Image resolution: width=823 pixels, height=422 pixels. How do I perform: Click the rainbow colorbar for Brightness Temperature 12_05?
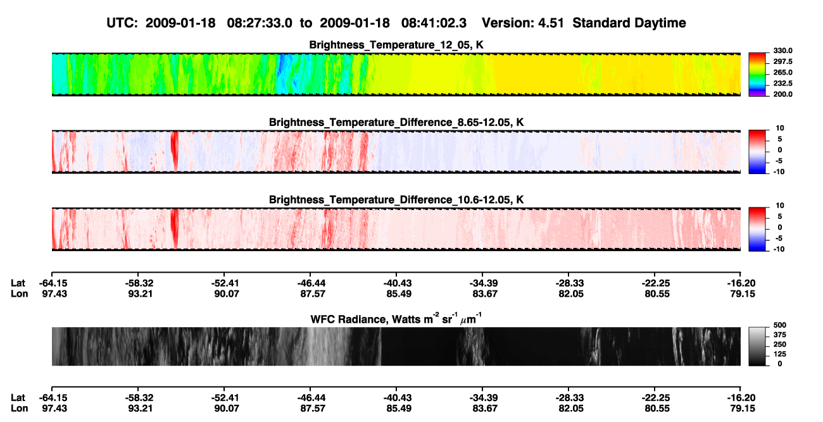pos(757,74)
